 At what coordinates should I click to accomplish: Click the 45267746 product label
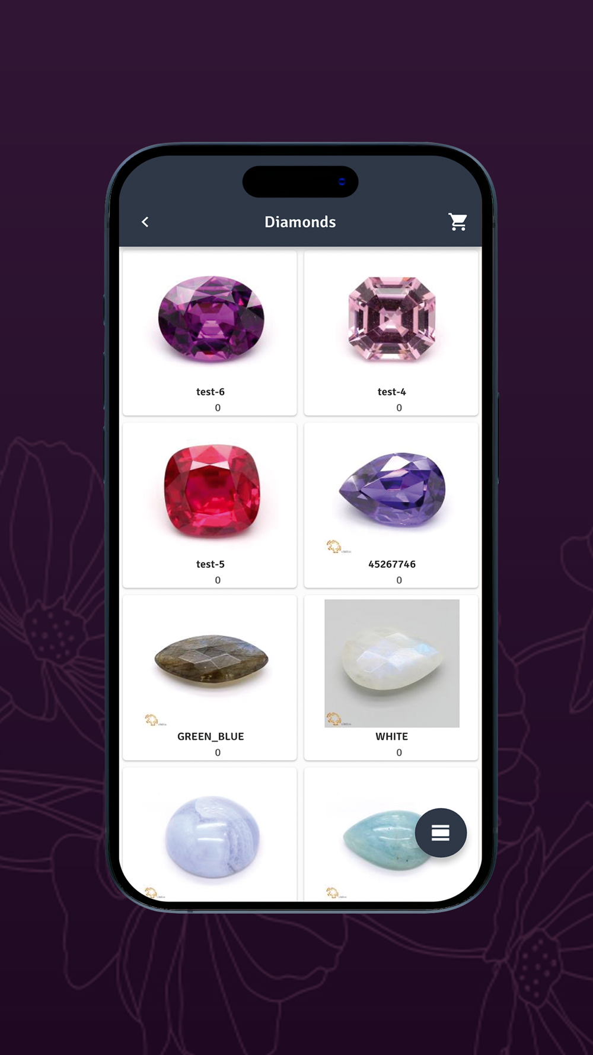(392, 564)
